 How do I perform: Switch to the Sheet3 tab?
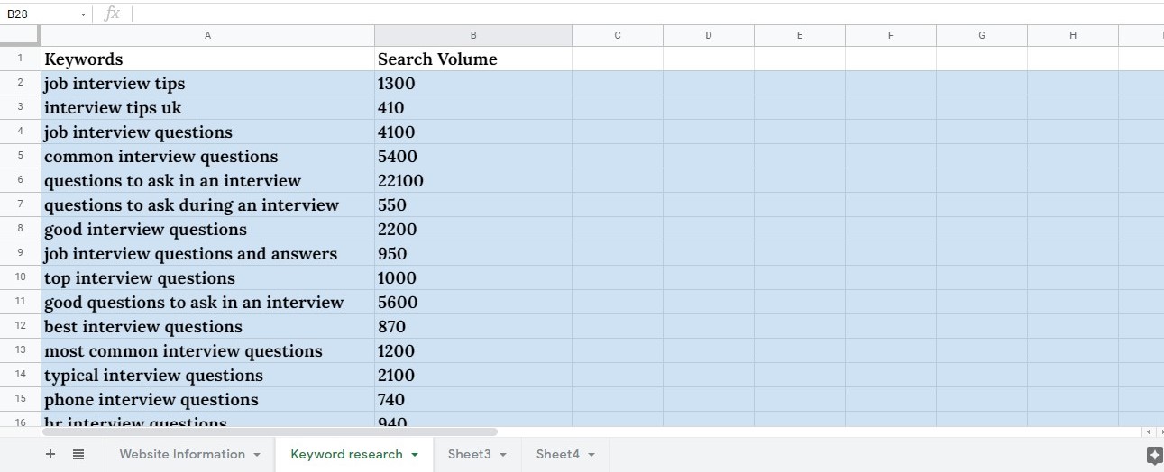pyautogui.click(x=469, y=454)
